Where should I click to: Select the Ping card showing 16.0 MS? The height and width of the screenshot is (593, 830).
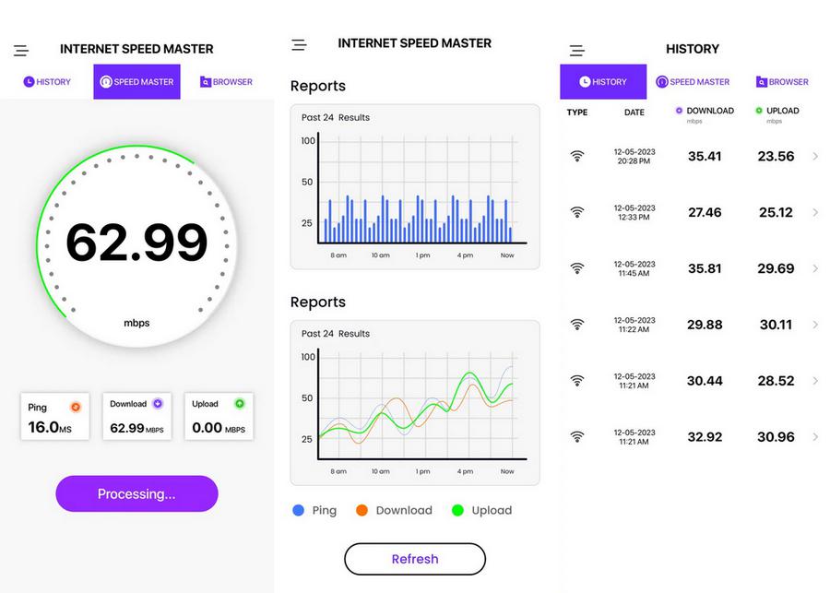point(55,416)
